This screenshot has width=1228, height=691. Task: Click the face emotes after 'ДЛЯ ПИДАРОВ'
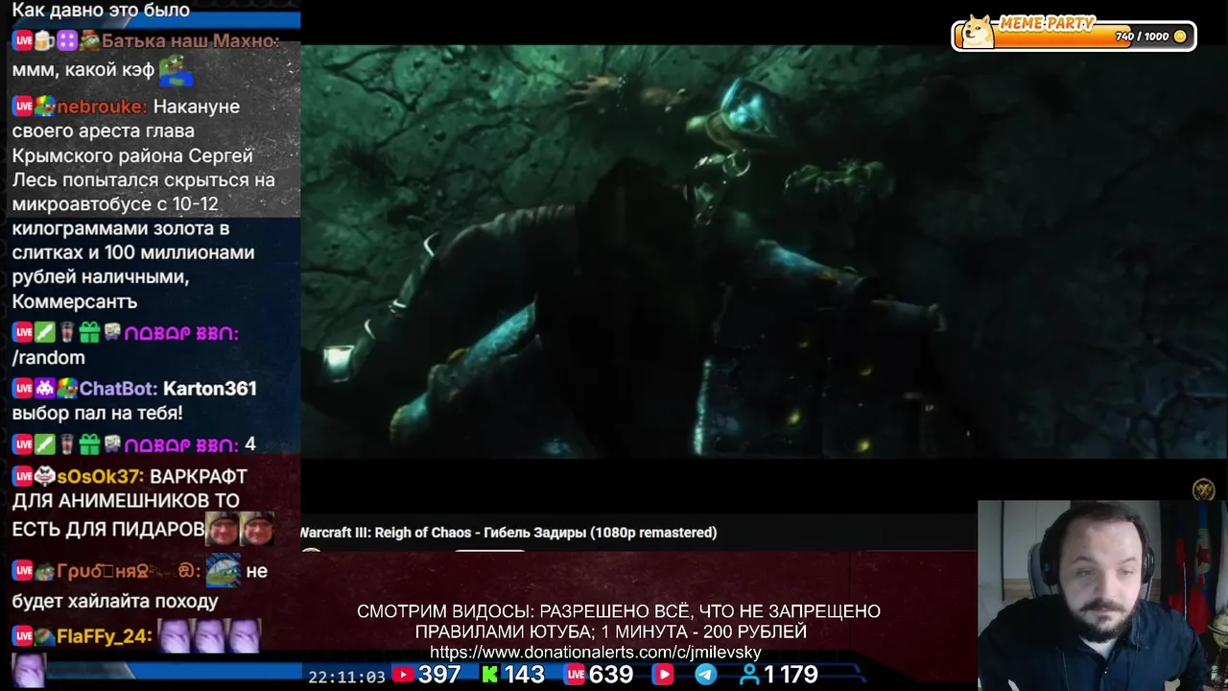click(x=241, y=529)
